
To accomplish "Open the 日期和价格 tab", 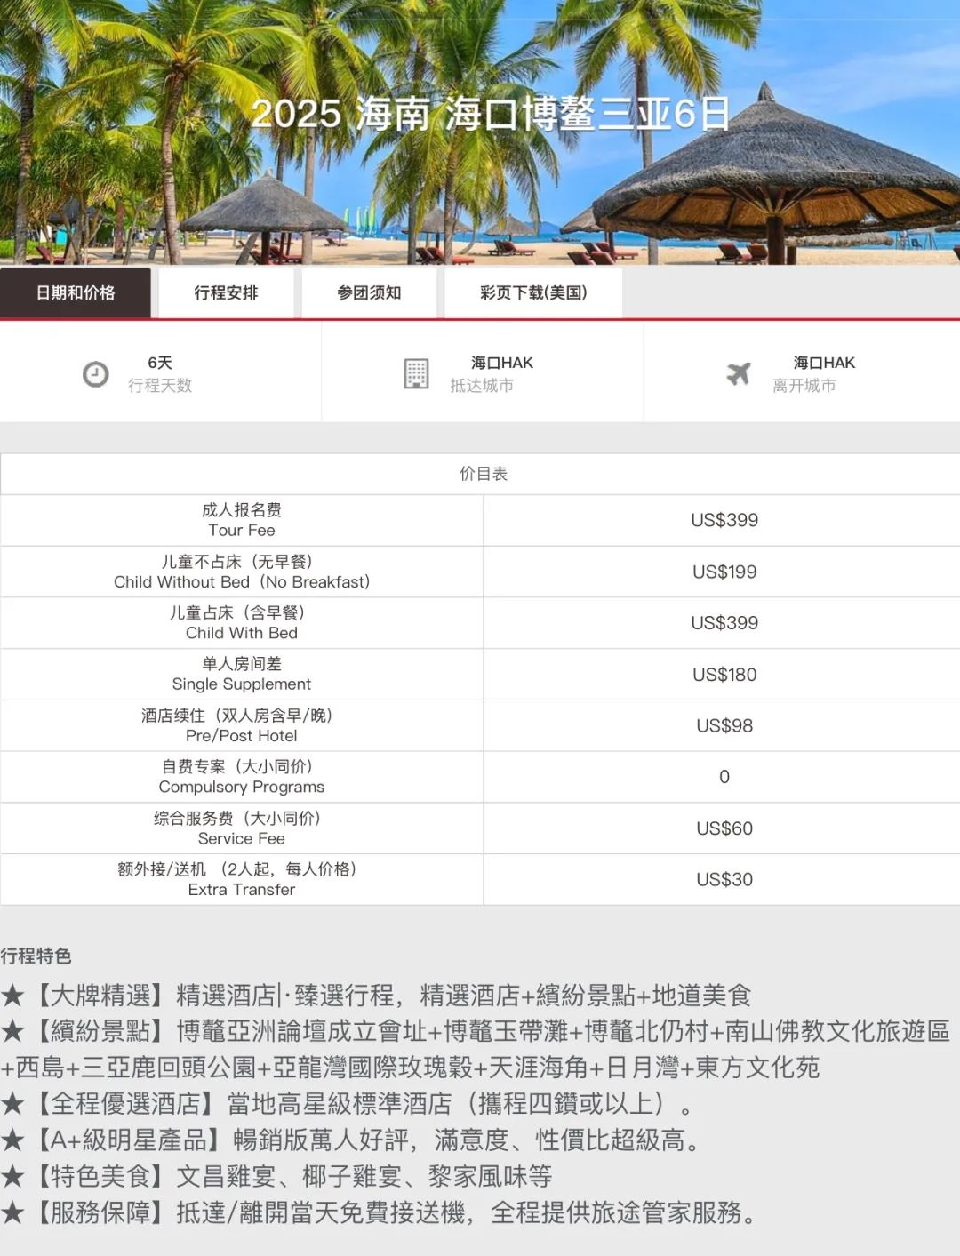I will coord(76,292).
